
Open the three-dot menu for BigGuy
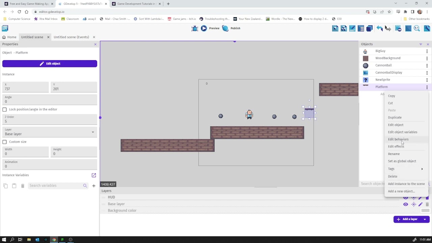(427, 51)
